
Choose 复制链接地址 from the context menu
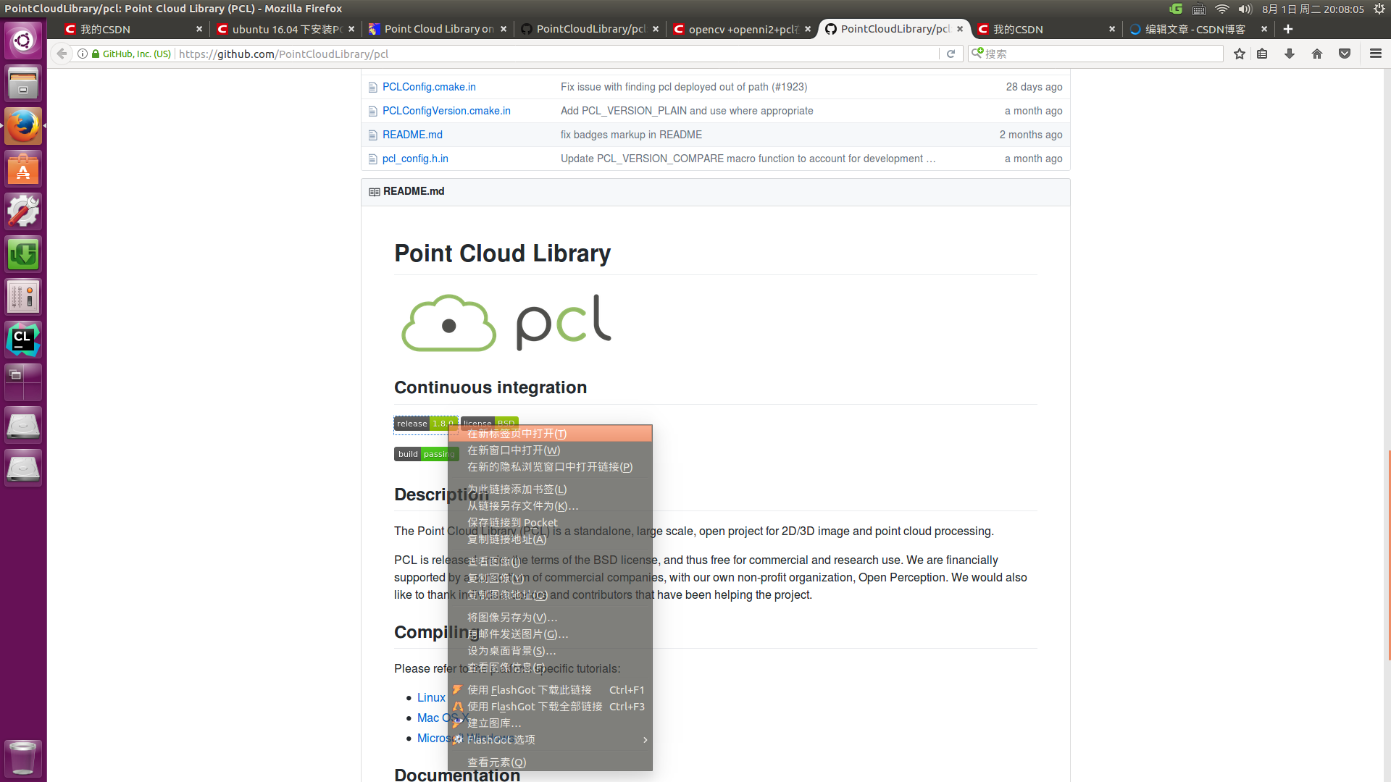(x=507, y=539)
